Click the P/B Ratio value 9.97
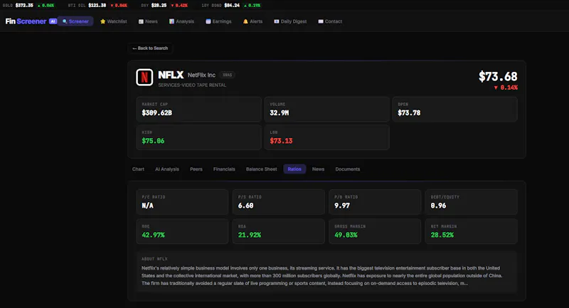 [x=342, y=206]
